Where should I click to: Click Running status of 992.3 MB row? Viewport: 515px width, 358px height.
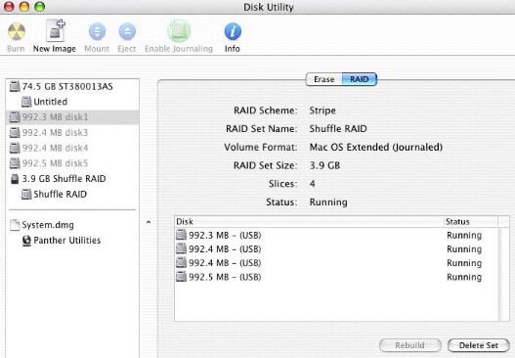464,236
